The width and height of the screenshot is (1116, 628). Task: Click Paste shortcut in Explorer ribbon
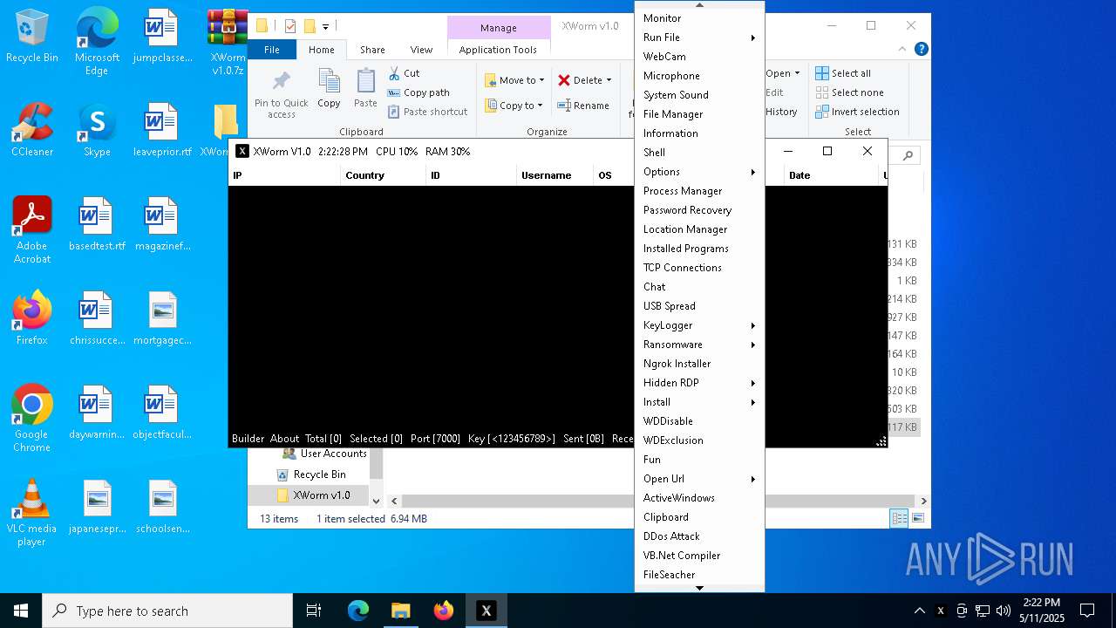tap(427, 112)
